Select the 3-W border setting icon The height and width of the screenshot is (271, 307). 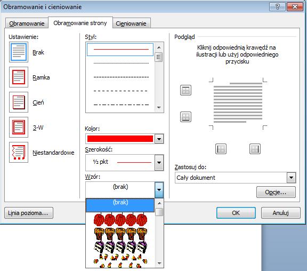click(19, 127)
